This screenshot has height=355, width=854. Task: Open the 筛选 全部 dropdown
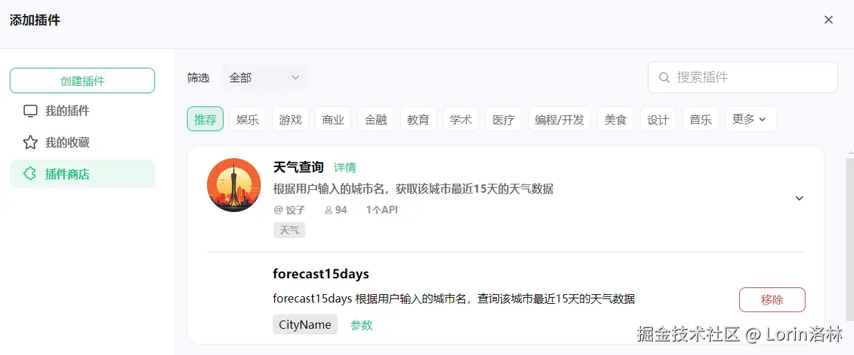click(x=265, y=78)
